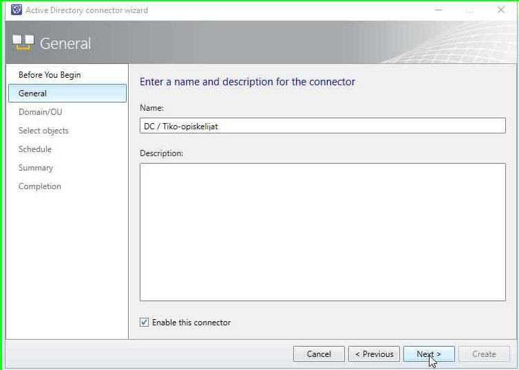Jump to the Completion step
Image resolution: width=519 pixels, height=370 pixels.
tap(39, 186)
